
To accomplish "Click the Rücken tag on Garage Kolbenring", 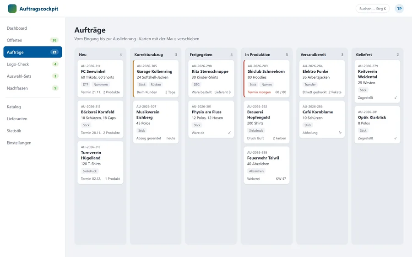I will tap(156, 85).
